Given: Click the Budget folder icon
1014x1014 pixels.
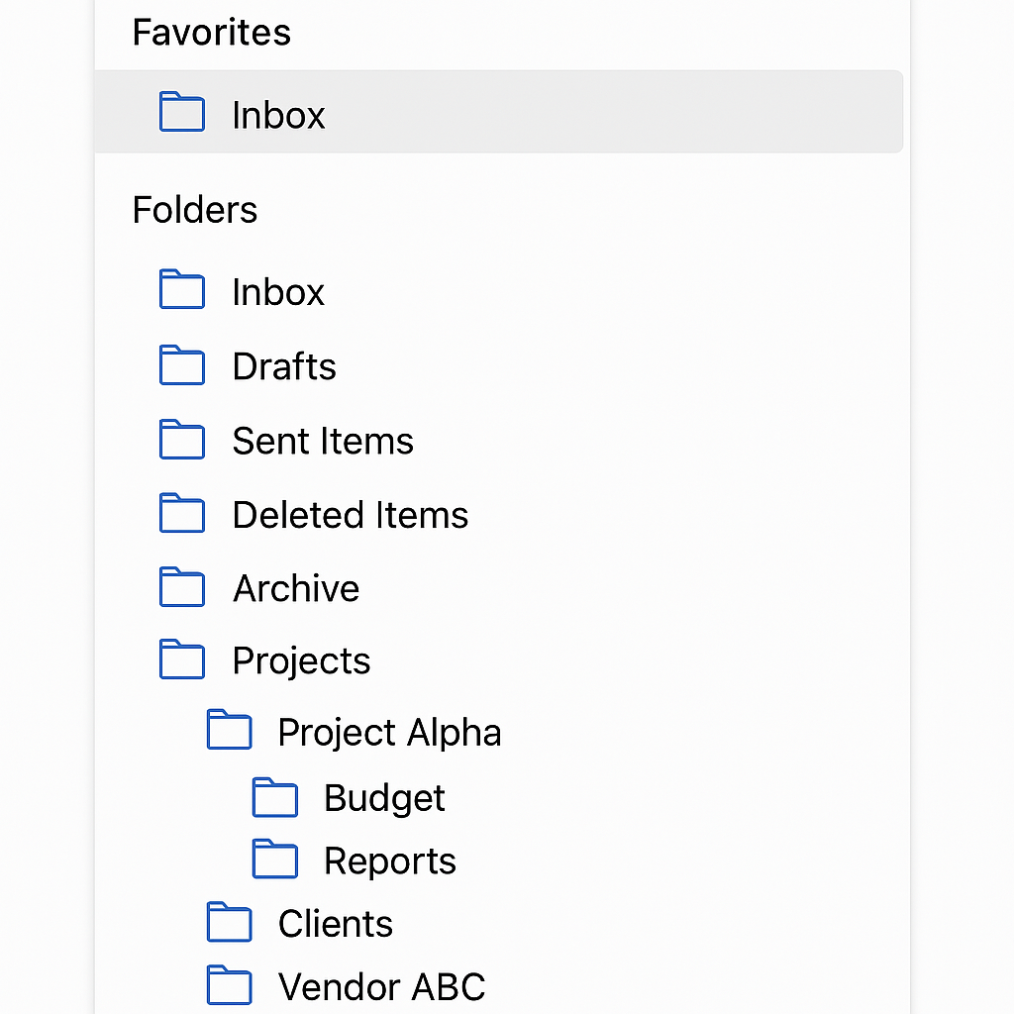Looking at the screenshot, I should pos(275,798).
